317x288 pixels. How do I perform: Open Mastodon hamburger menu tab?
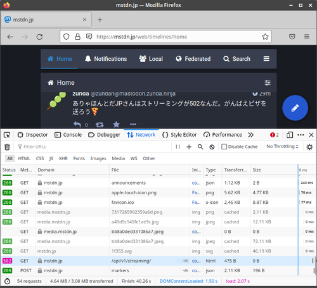(x=266, y=59)
